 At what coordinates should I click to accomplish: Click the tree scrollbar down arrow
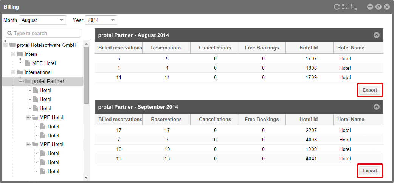coord(87,177)
